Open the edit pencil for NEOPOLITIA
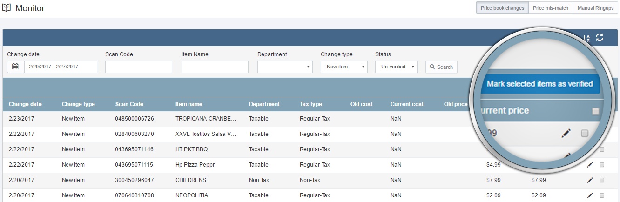The image size is (620, 202). (x=590, y=195)
